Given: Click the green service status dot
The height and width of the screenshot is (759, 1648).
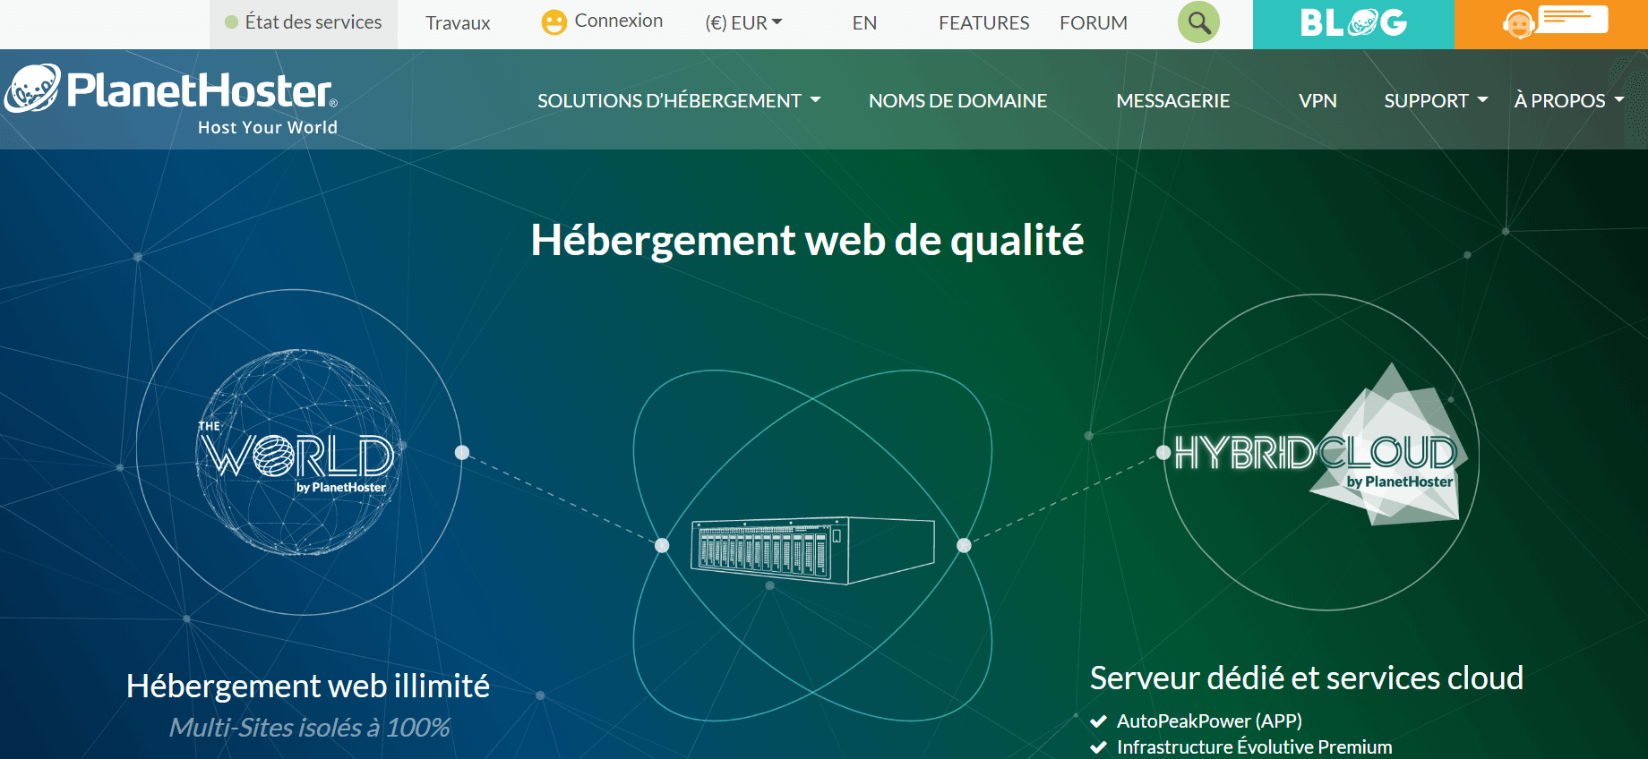Looking at the screenshot, I should (231, 22).
